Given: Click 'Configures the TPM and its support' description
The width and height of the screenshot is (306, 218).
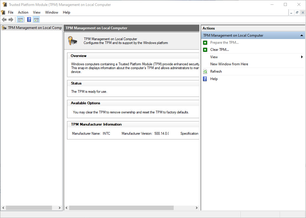Looking at the screenshot, I should point(126,43).
